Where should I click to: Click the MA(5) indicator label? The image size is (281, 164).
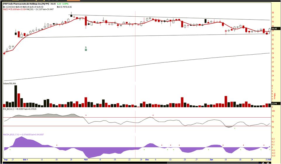coord(5,9)
